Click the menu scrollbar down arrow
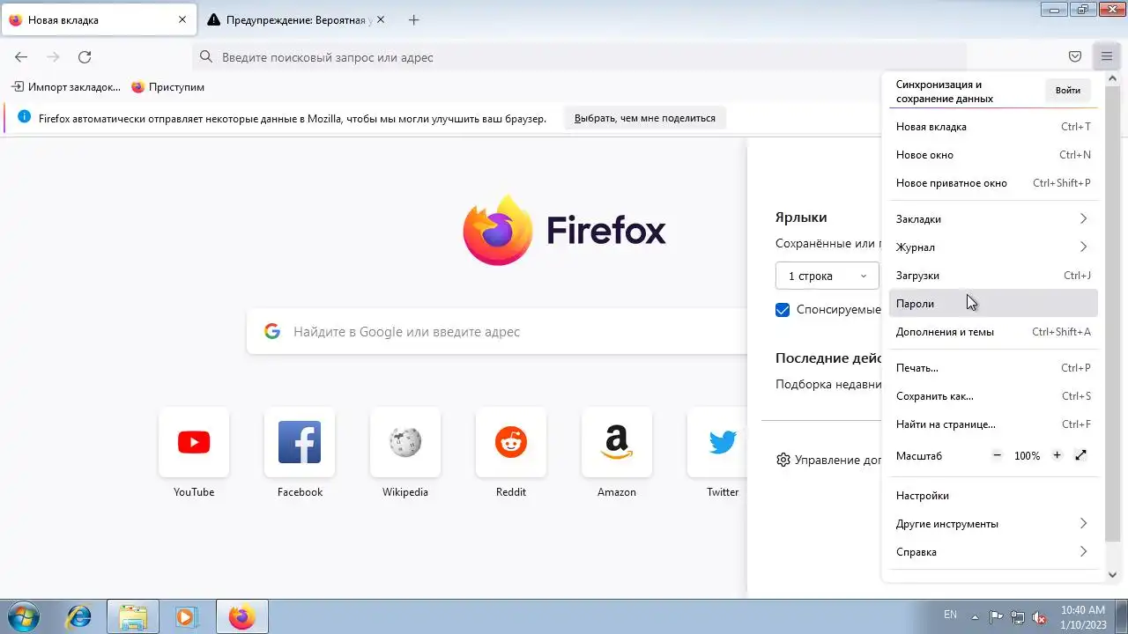Screen dimensions: 1128x634 [x=1112, y=574]
